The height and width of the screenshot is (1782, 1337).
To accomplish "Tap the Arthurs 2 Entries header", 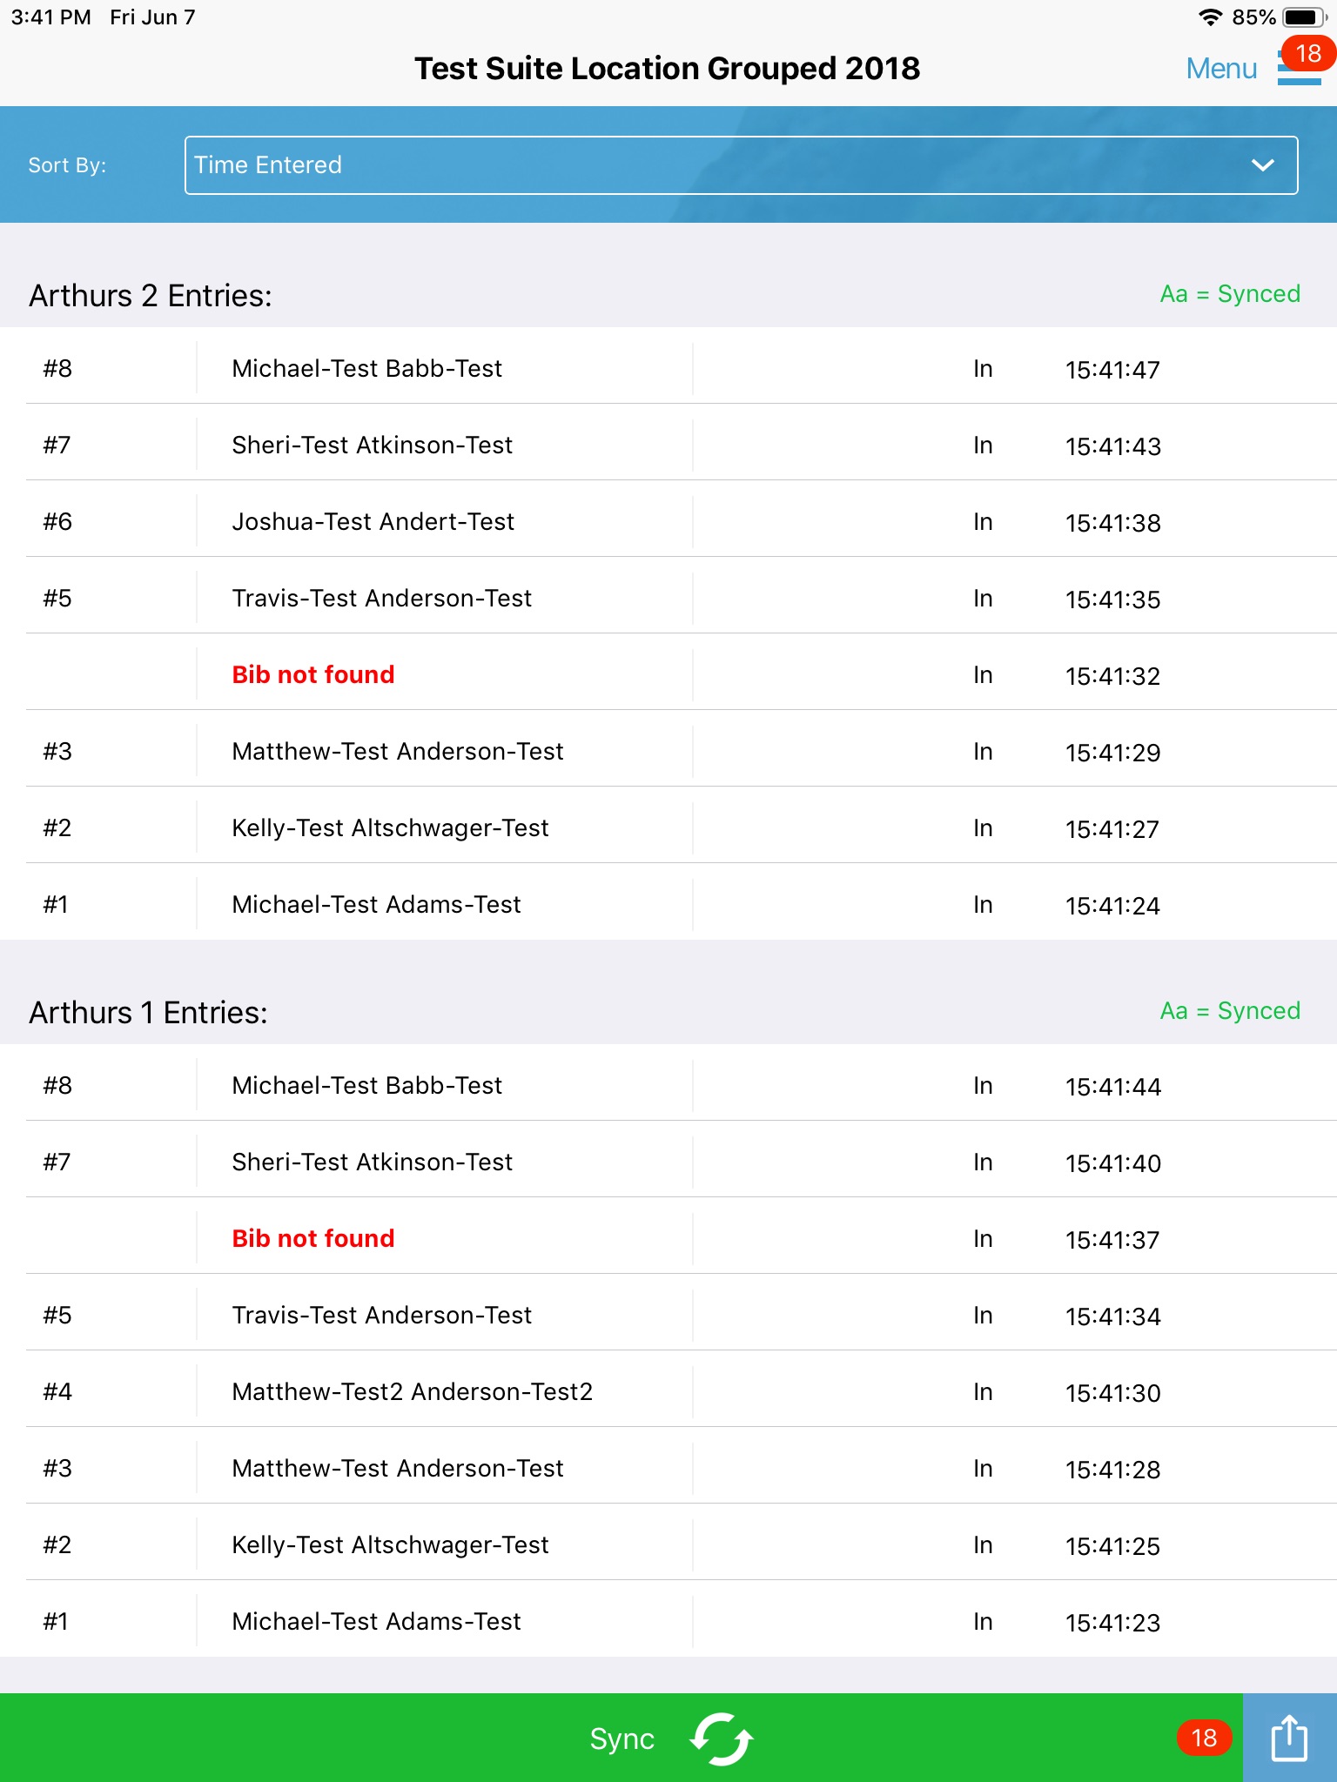I will point(151,296).
